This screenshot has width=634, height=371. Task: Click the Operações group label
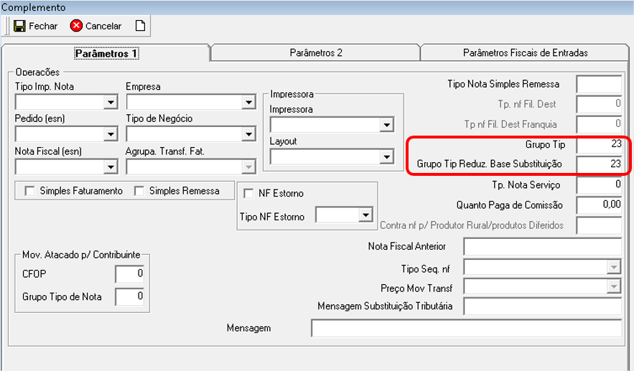point(37,72)
